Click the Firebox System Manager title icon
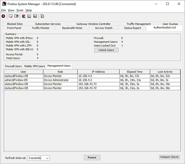 tap(4, 4)
